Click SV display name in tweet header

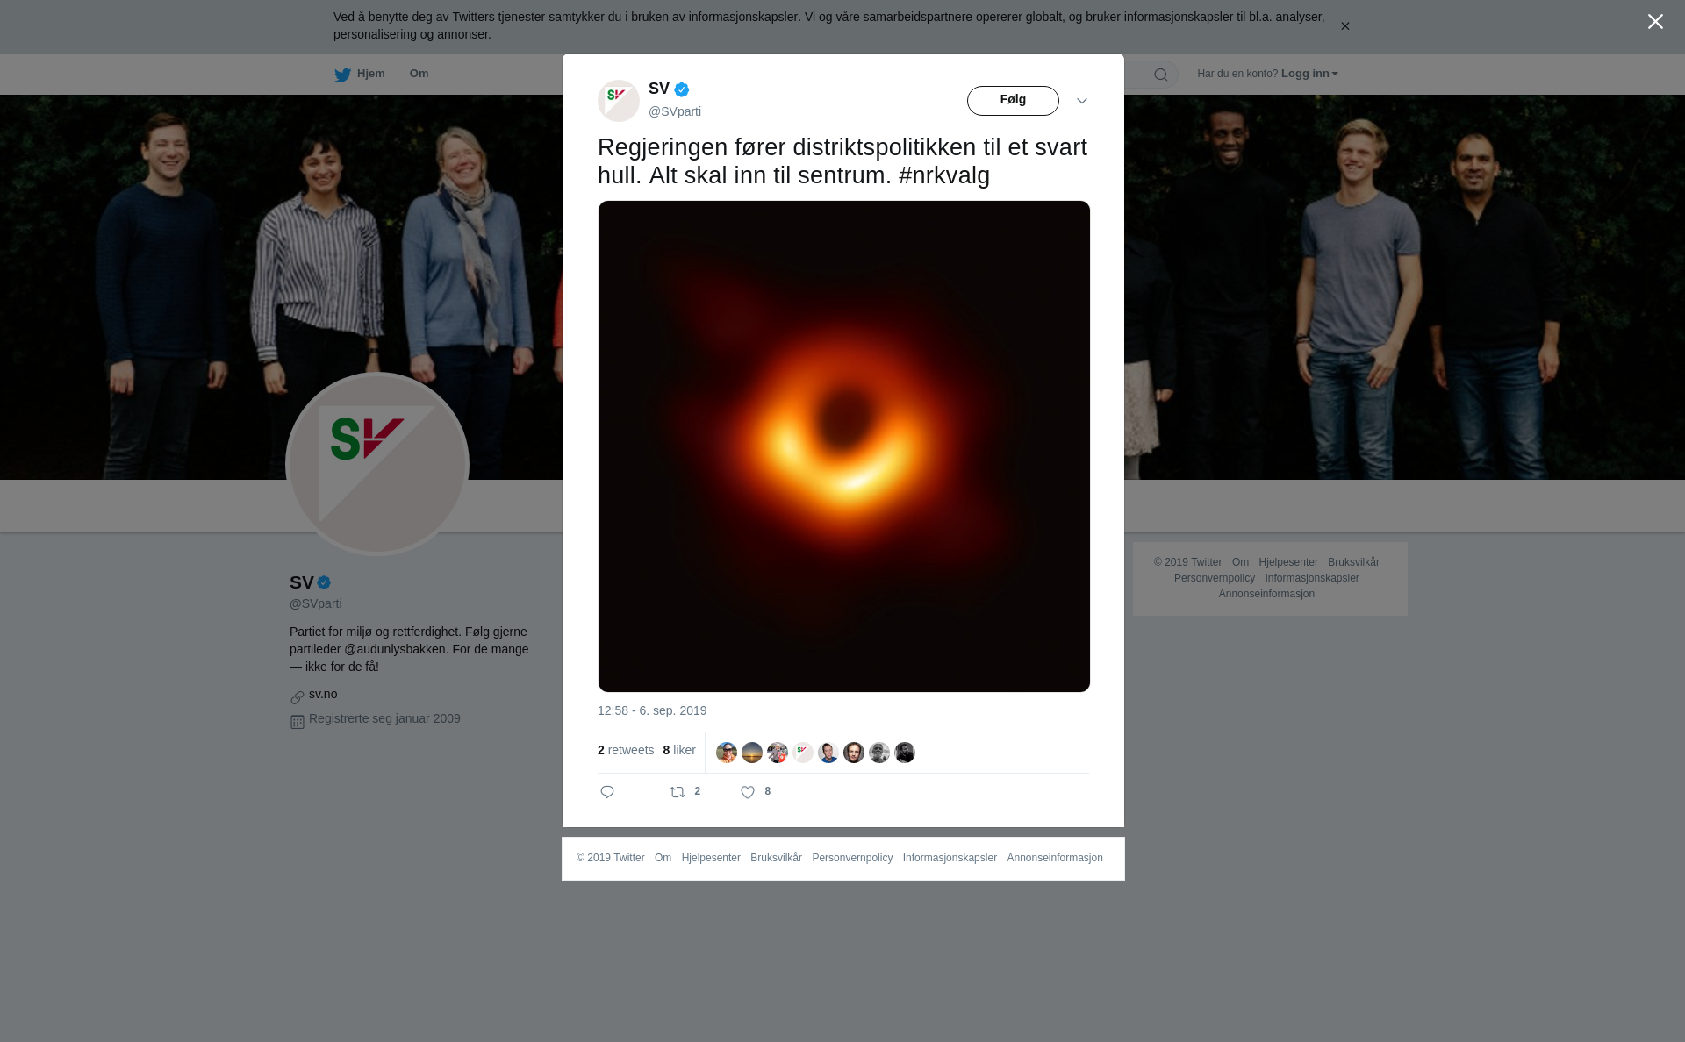[x=659, y=89]
